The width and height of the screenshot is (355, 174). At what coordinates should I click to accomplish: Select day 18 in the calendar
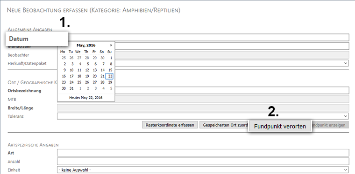coord(79,76)
